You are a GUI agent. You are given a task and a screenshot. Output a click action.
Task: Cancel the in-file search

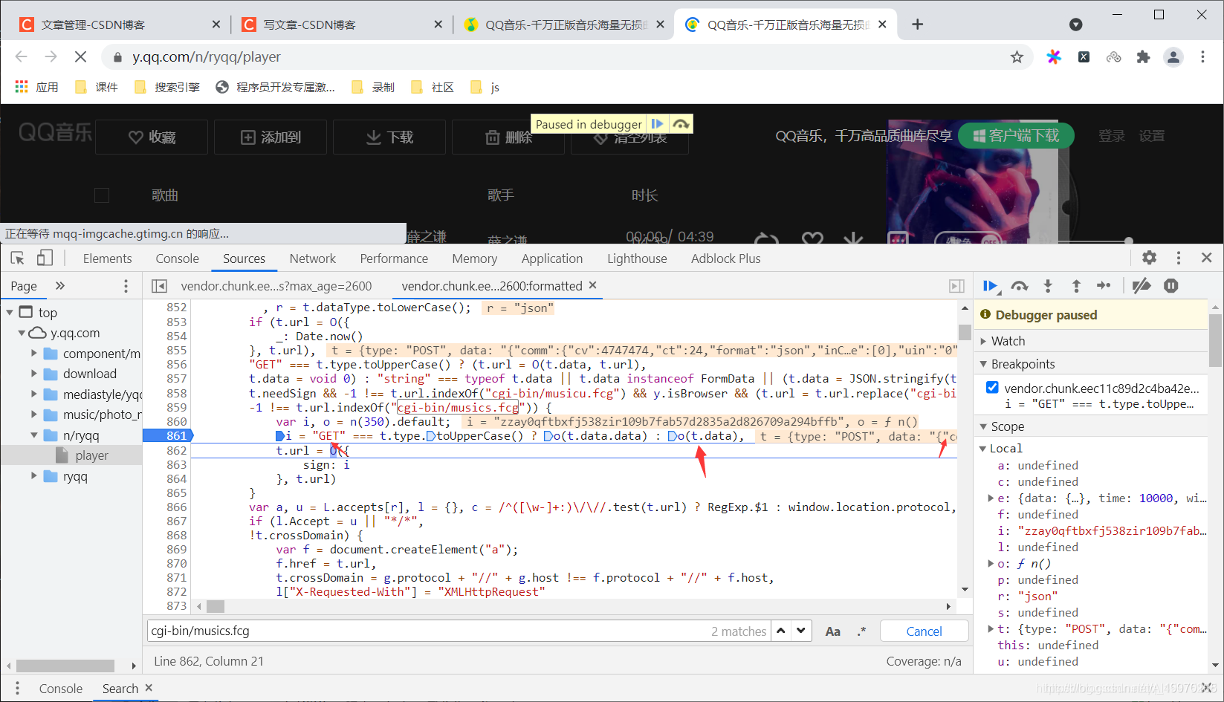tap(924, 631)
